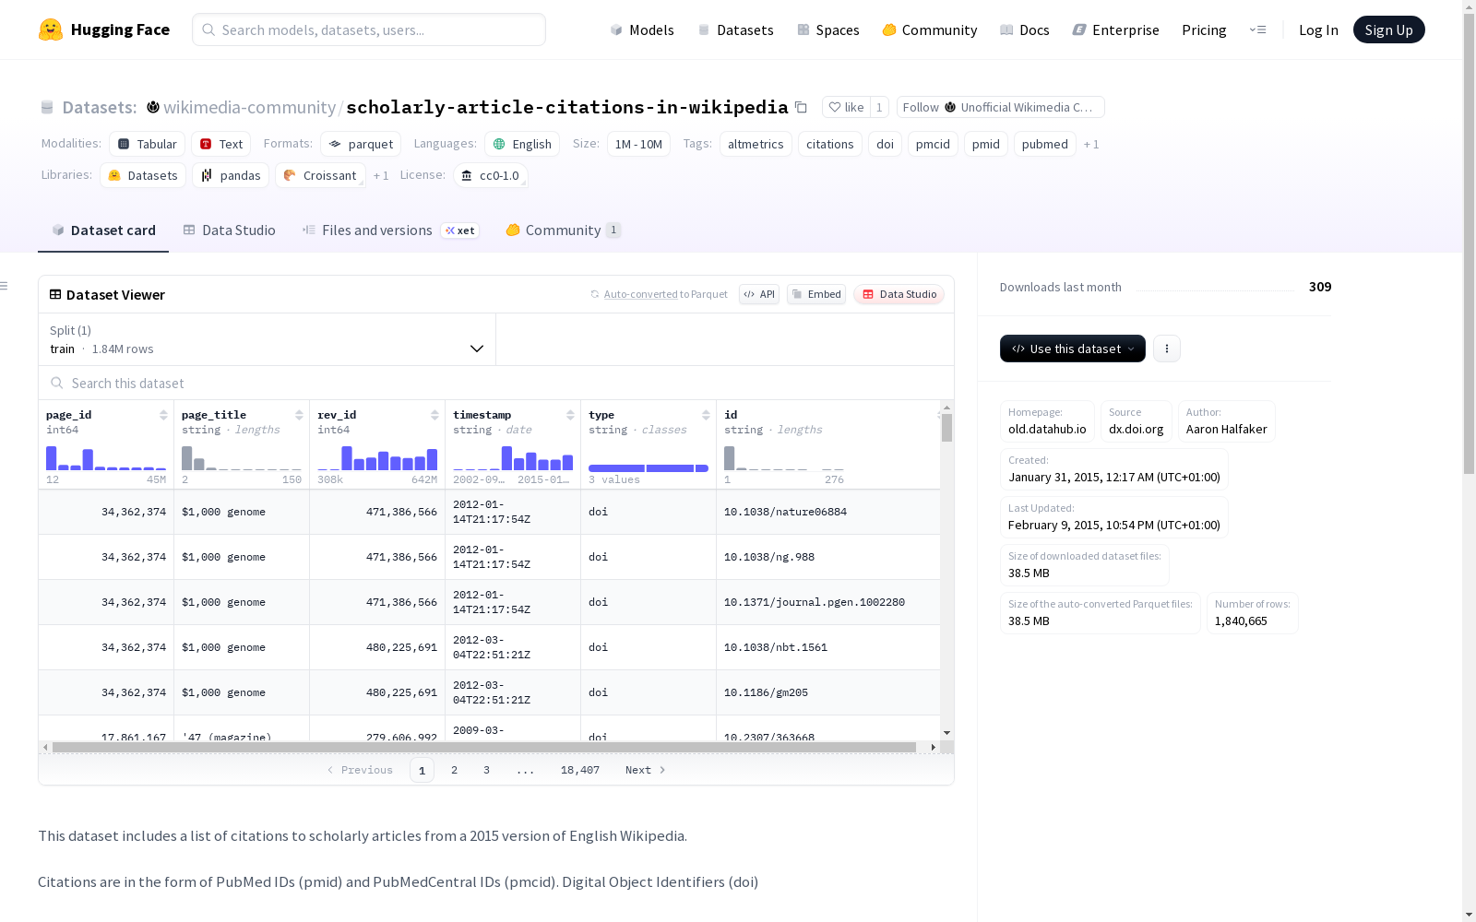Expand the Use this dataset dropdown
The image size is (1476, 922).
(1073, 349)
